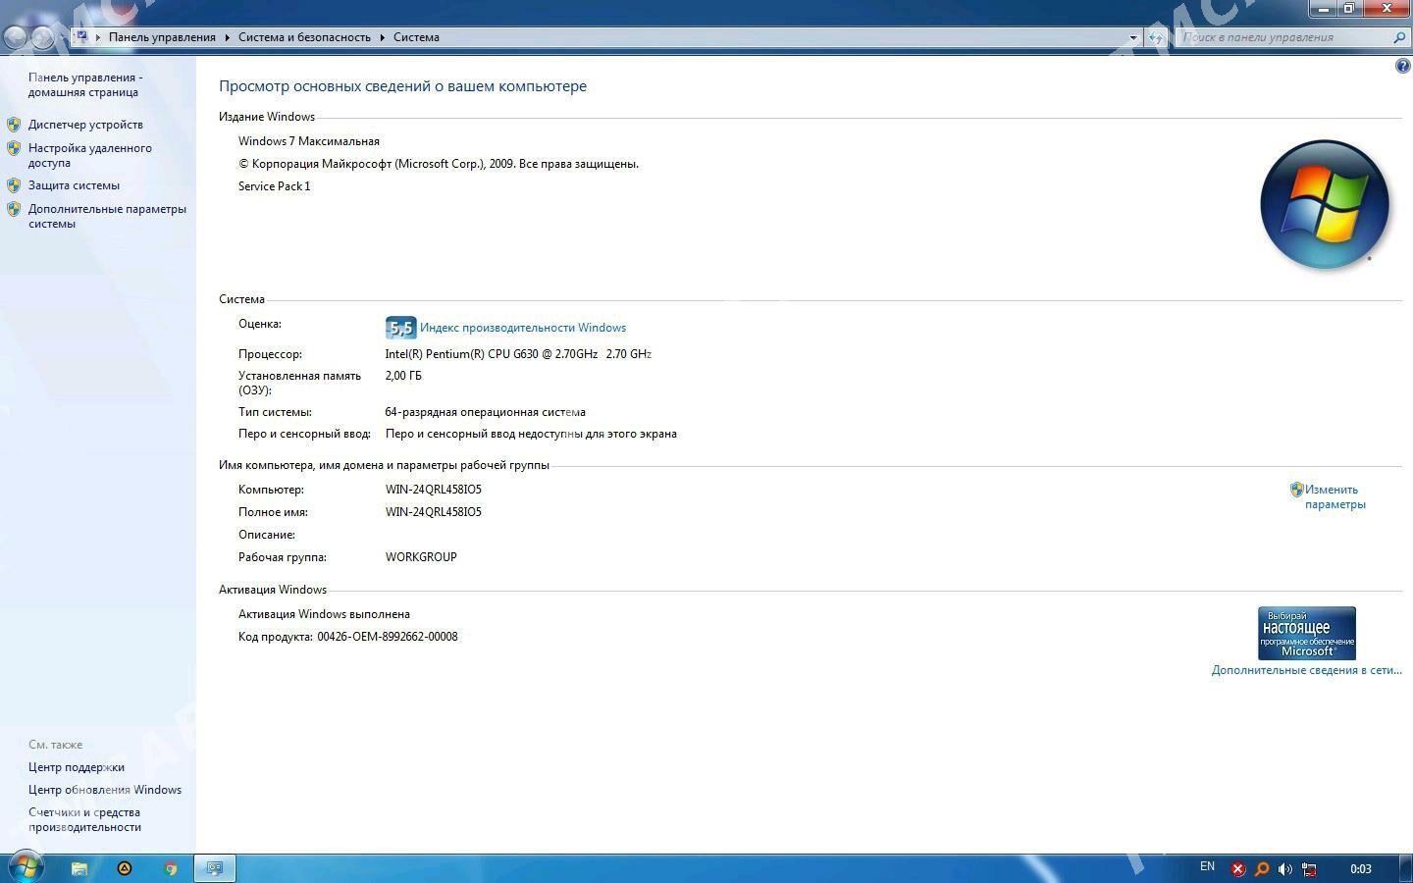Open address bar history dropdown arrow
The image size is (1413, 883).
[1133, 37]
